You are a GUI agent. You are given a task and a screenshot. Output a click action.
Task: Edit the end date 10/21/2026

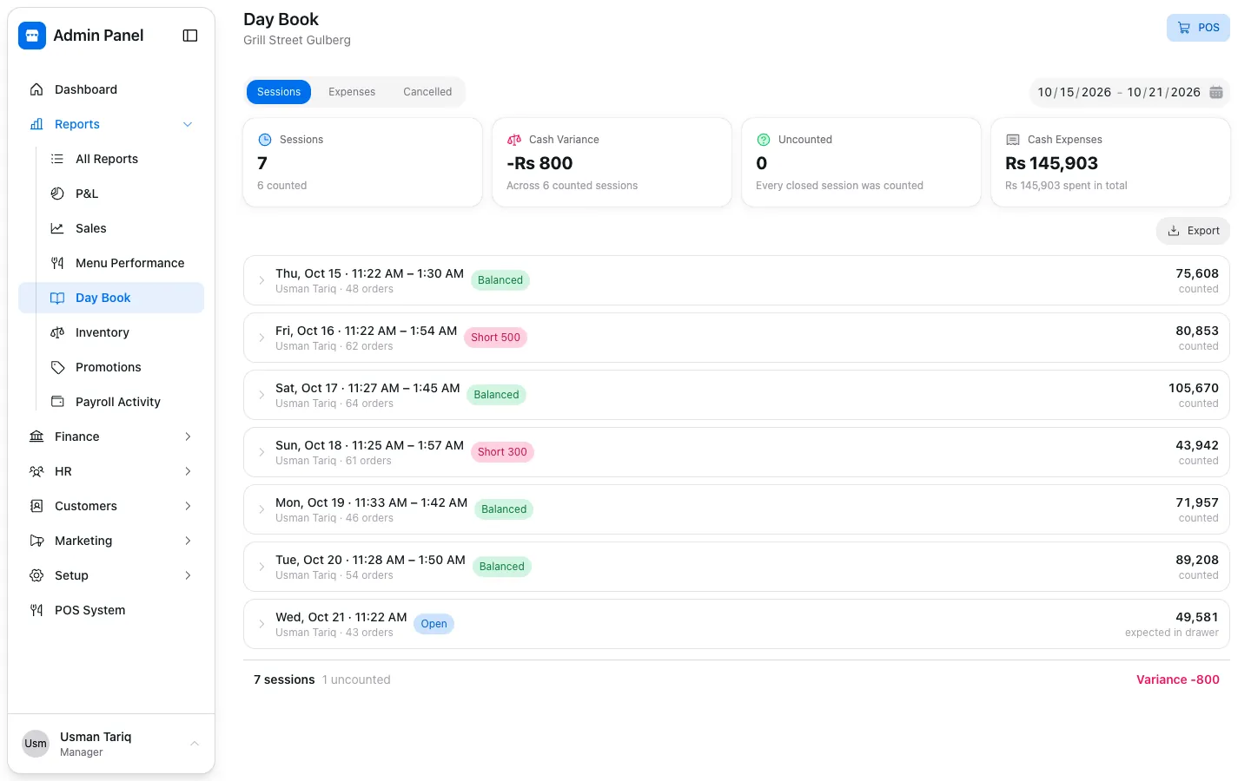(x=1164, y=92)
